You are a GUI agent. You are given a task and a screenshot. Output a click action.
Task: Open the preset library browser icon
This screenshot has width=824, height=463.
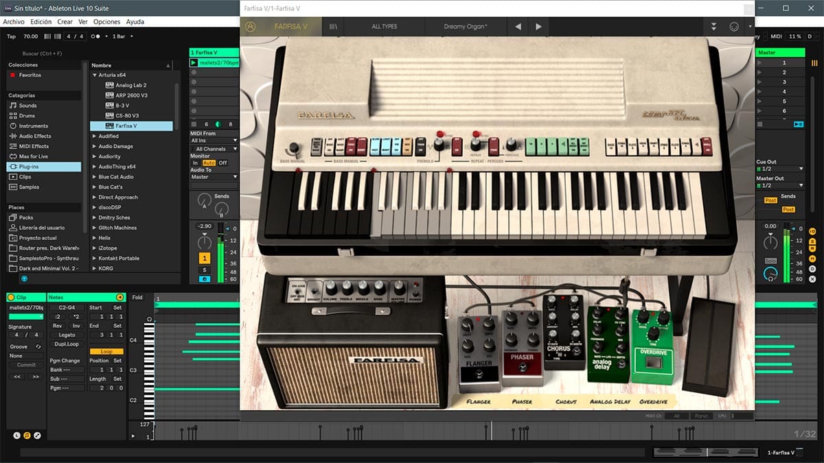[333, 27]
